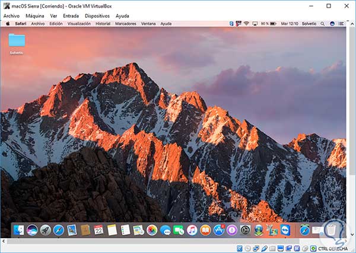The width and height of the screenshot is (356, 253).
Task: Open globe with download arrow Dock icon
Action: tap(259, 230)
